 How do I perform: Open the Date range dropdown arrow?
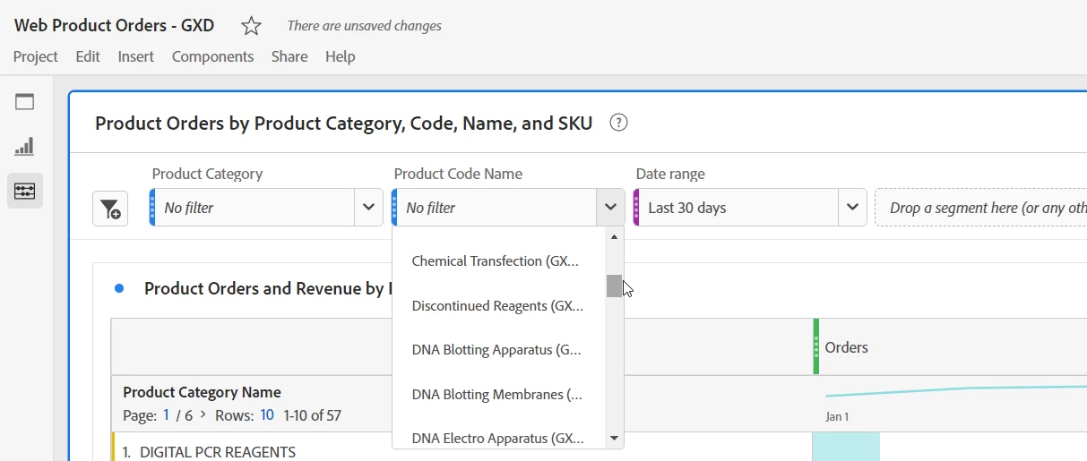852,208
